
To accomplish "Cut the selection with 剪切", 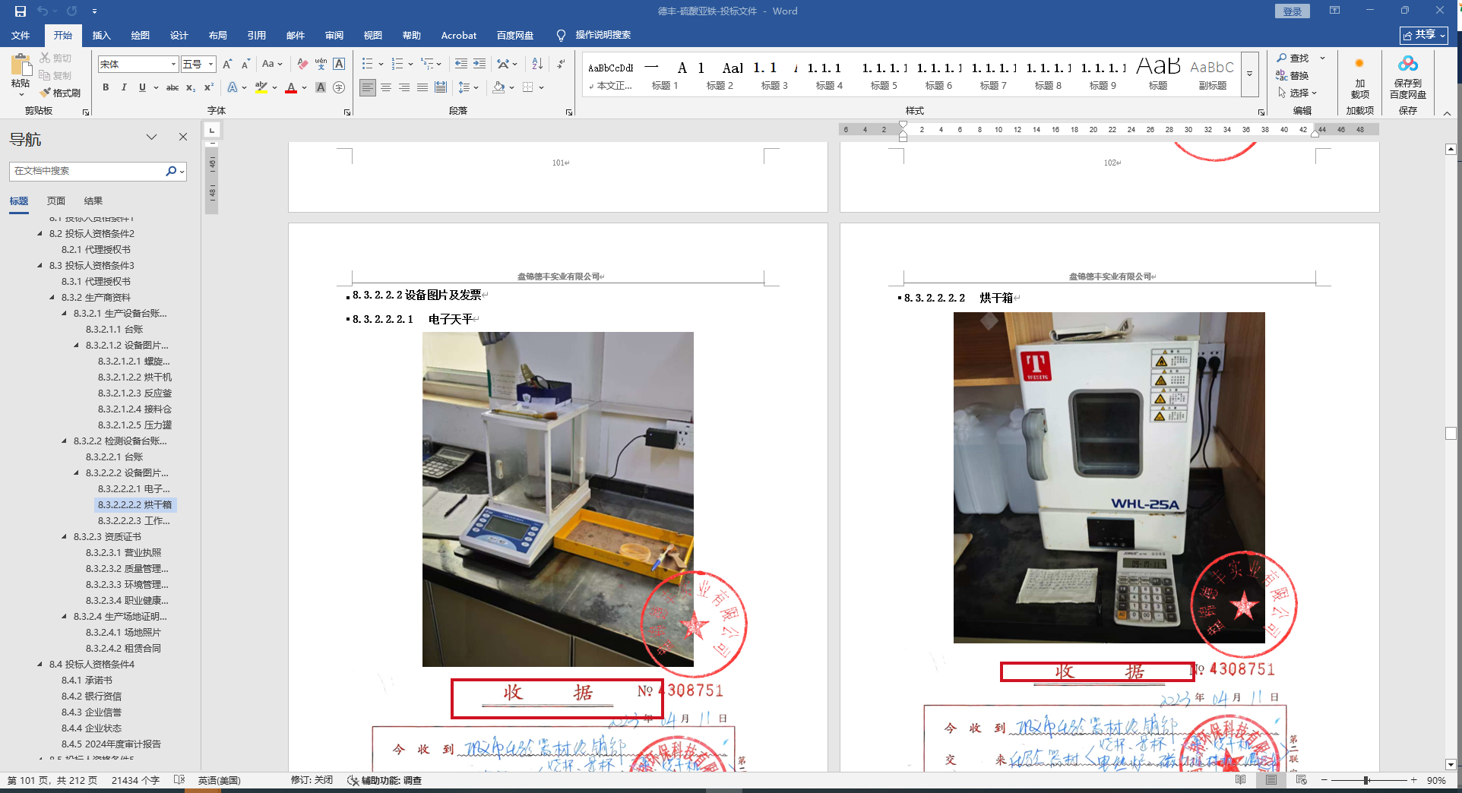I will 55,58.
